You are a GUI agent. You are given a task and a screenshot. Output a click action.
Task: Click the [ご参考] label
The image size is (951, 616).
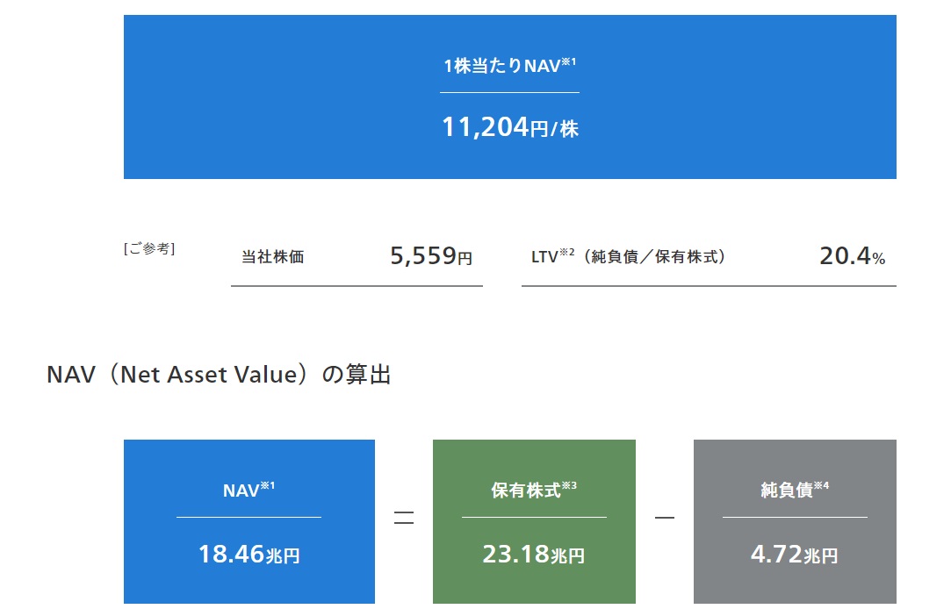coord(149,249)
